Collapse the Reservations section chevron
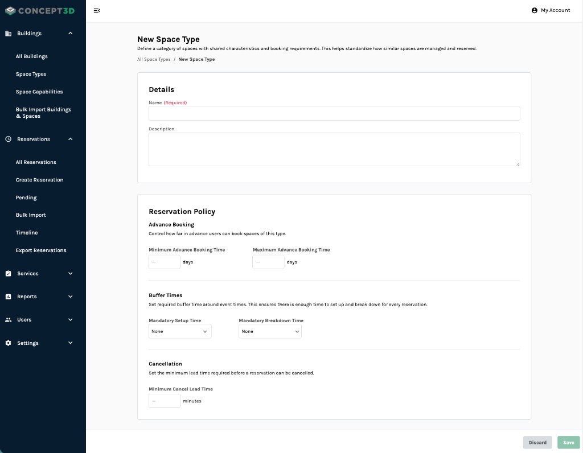Screen dimensions: 583x453 click(x=70, y=139)
